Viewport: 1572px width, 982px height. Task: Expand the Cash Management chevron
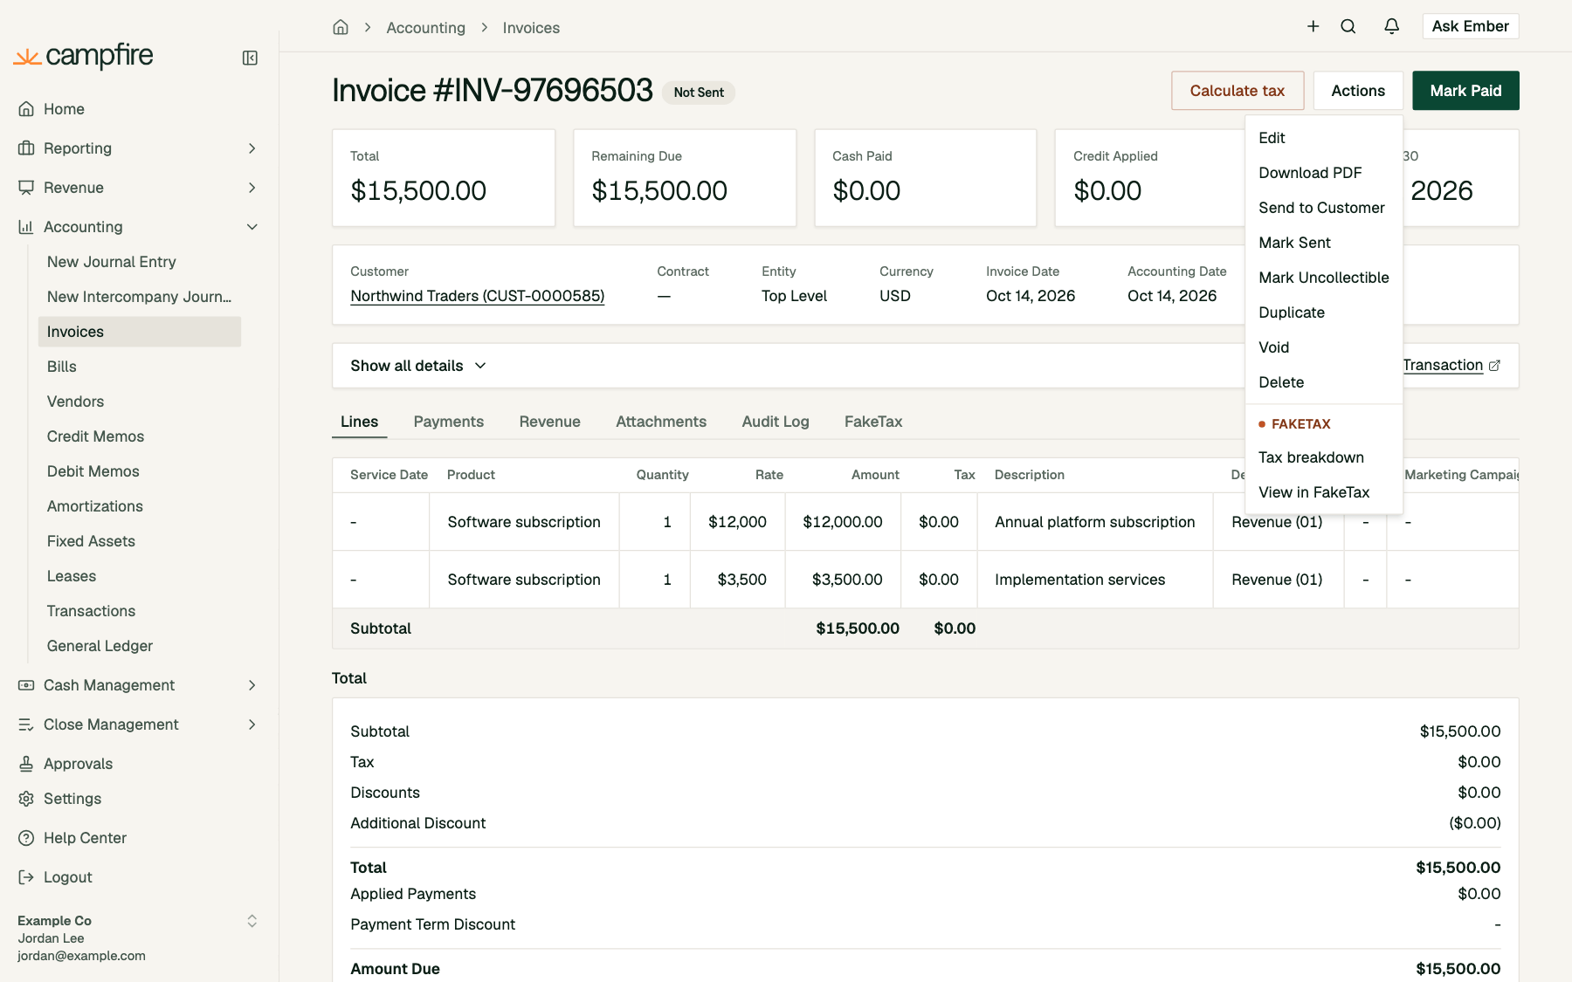click(252, 685)
